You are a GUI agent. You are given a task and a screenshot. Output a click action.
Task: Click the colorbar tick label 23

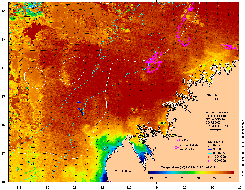click(x=151, y=178)
